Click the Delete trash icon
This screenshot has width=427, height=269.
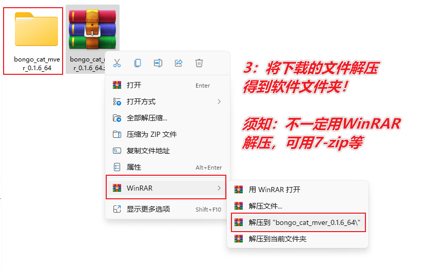tap(199, 63)
